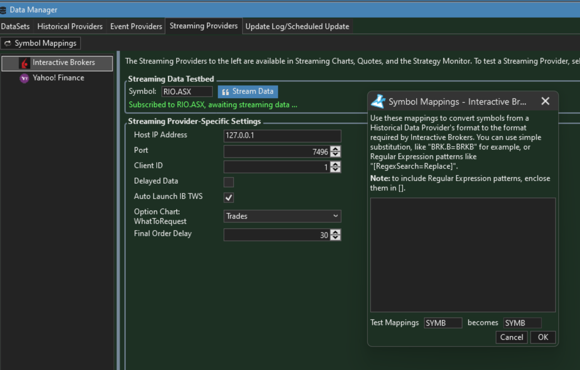Screen dimensions: 580x370
Task: Uncheck Auto Launch IB TWS
Action: point(229,197)
